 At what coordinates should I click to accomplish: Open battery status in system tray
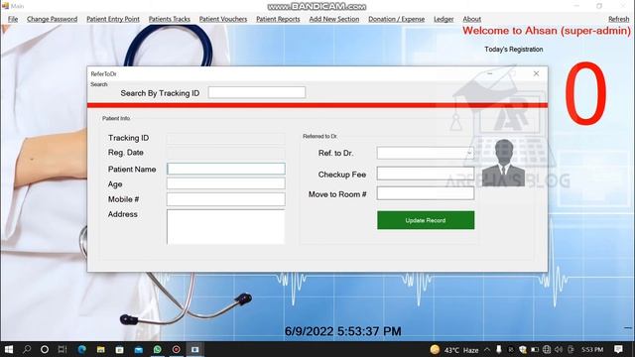tap(535, 350)
